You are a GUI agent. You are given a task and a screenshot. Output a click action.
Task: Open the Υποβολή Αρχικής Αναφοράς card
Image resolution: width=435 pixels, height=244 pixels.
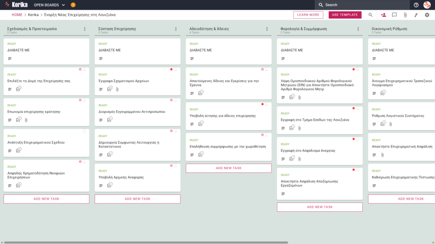coord(138,178)
